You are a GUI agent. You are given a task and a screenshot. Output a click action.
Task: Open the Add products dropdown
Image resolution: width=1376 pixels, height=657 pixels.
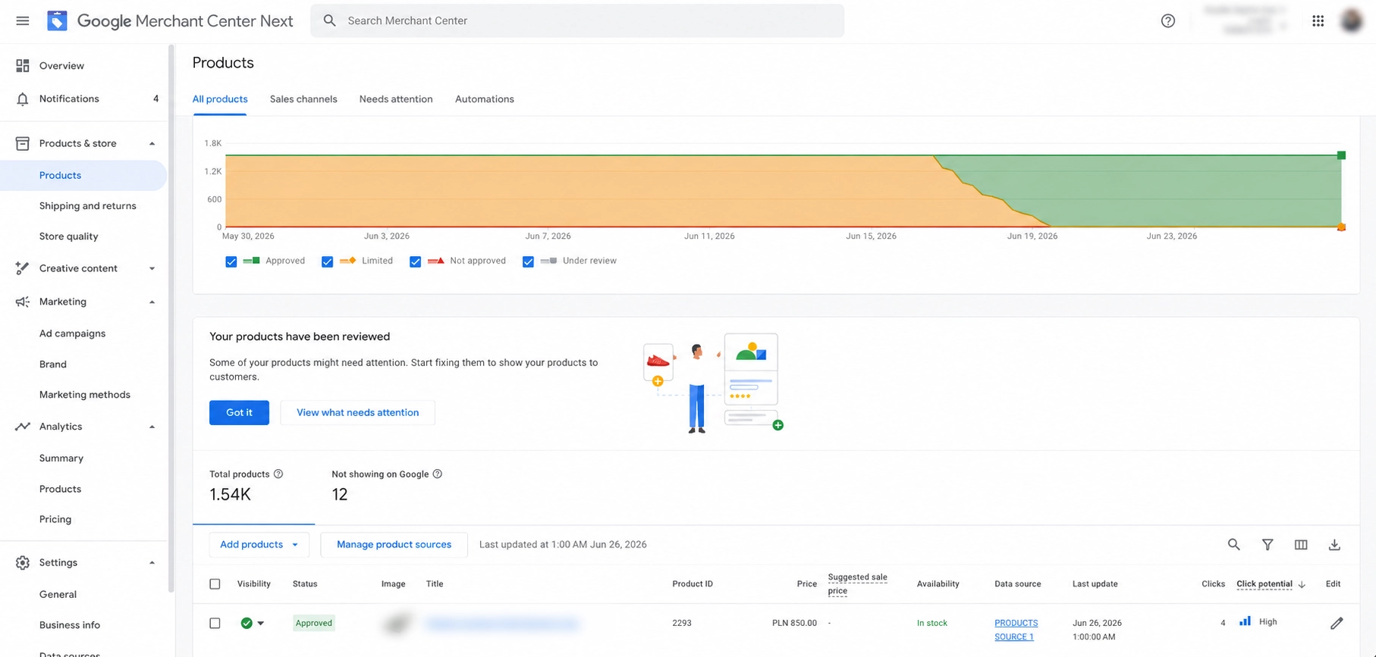point(259,544)
